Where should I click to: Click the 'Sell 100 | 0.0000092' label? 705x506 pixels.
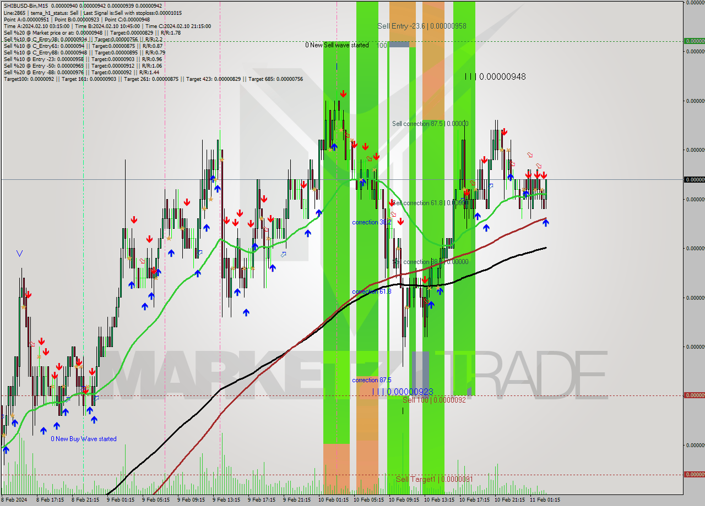tap(434, 400)
